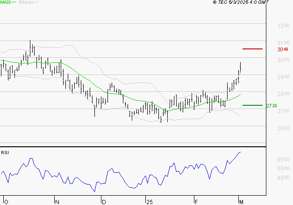Select the 25 year label on time axis
293x205 pixels.
[149, 202]
